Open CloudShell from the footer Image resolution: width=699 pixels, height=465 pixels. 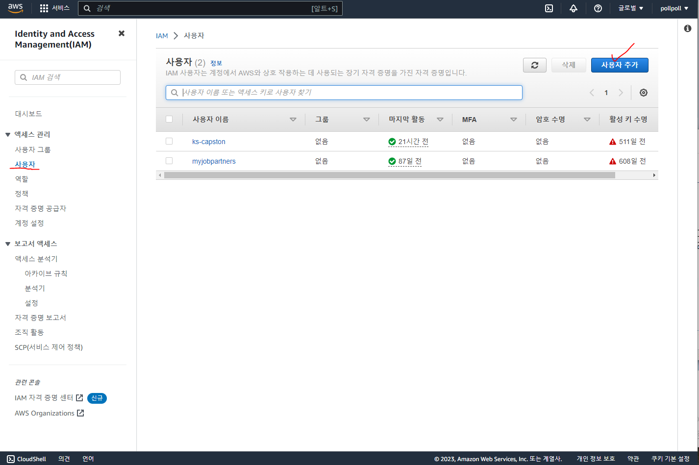click(x=26, y=459)
